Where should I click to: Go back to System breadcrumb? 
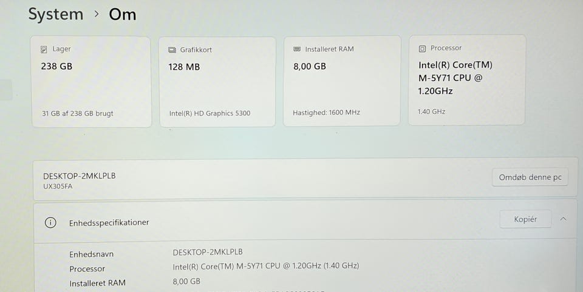(x=55, y=13)
